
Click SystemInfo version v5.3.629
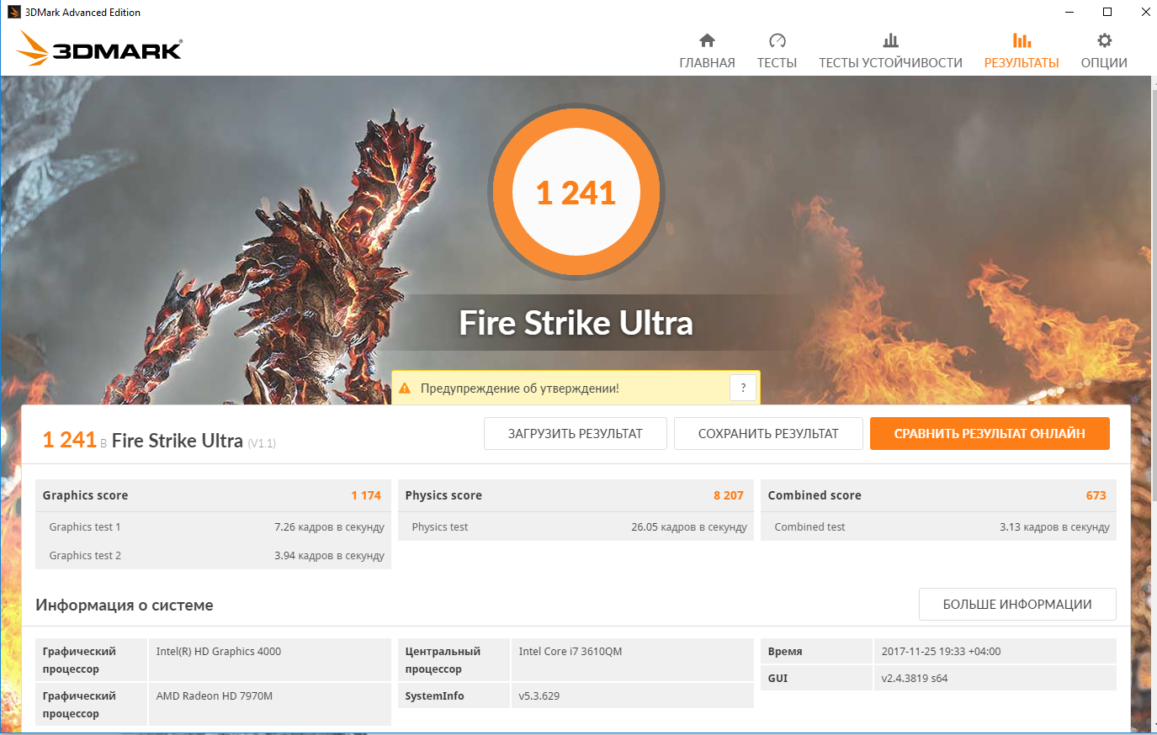[539, 696]
